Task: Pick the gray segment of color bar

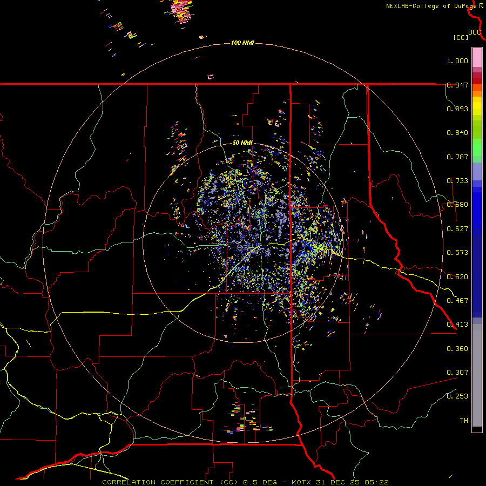Action: click(477, 375)
